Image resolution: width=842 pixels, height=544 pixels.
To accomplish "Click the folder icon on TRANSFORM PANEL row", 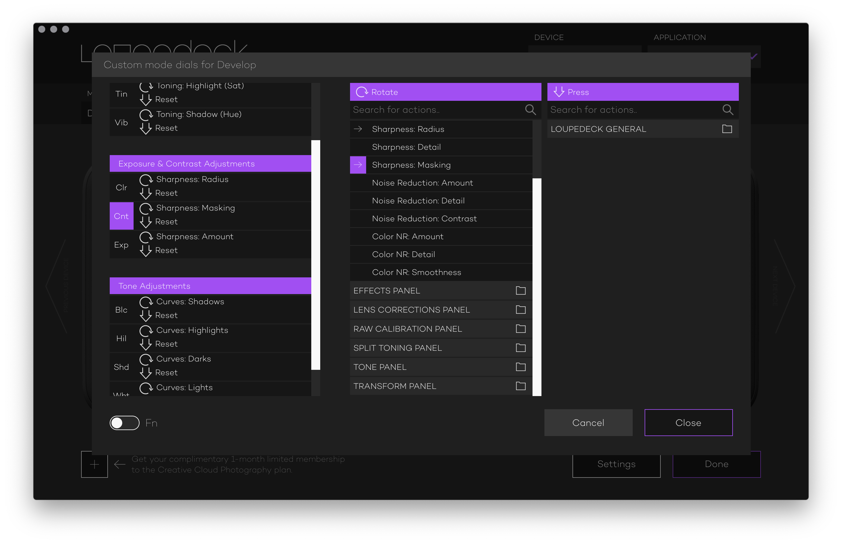I will (520, 386).
